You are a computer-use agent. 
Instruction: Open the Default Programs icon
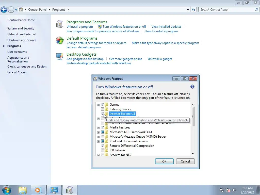click(x=60, y=40)
